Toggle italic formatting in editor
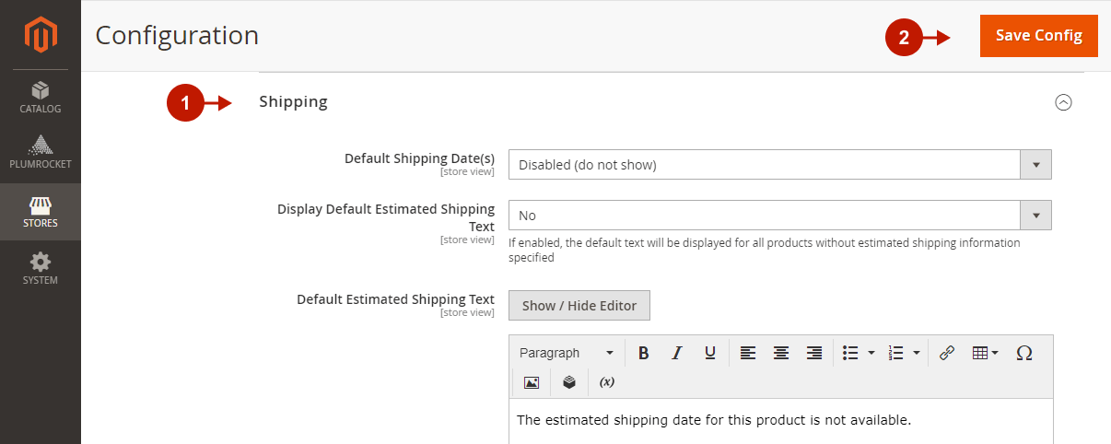Screen dimensions: 1111x444 pos(677,353)
